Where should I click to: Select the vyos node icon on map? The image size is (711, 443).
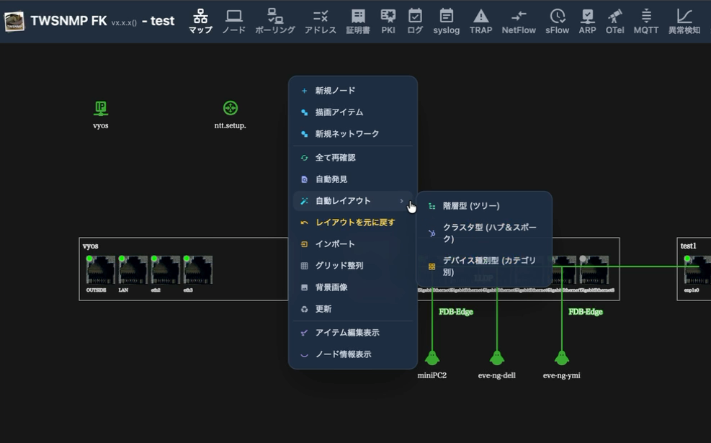[x=101, y=108]
